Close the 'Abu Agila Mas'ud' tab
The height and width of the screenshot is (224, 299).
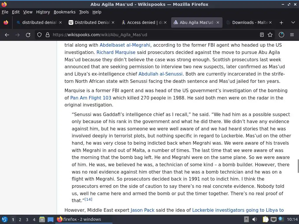coord(218,22)
